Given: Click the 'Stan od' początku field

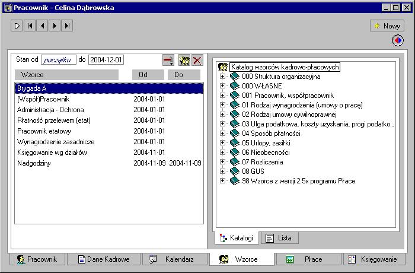Looking at the screenshot, I should coord(59,60).
